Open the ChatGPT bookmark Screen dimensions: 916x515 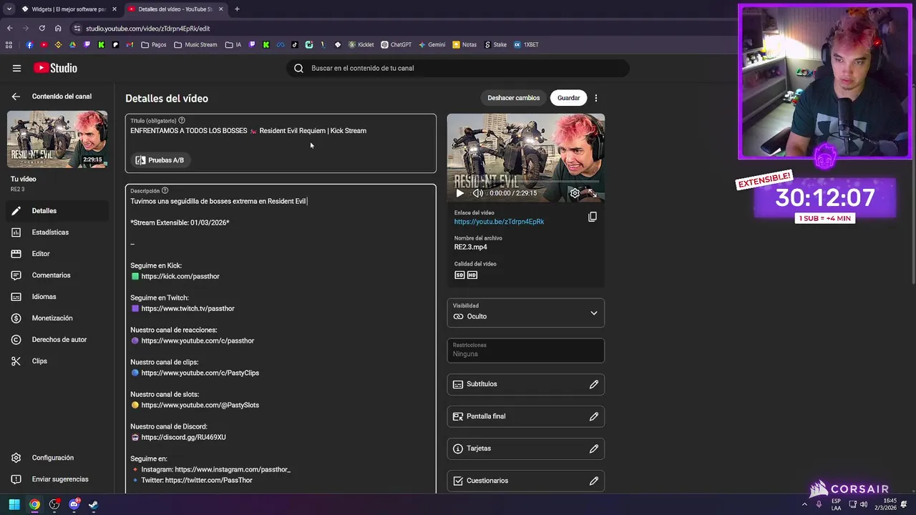tap(396, 44)
